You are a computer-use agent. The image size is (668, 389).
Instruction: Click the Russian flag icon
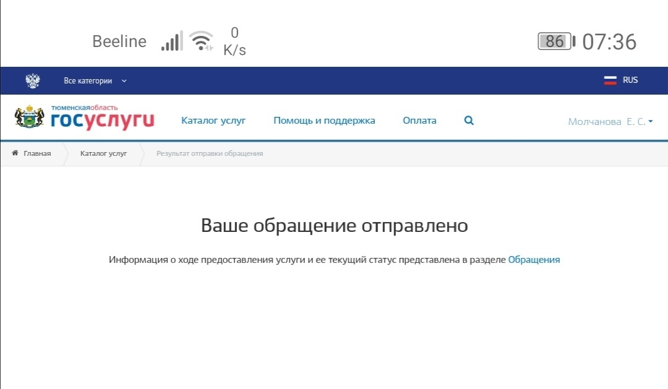(610, 80)
